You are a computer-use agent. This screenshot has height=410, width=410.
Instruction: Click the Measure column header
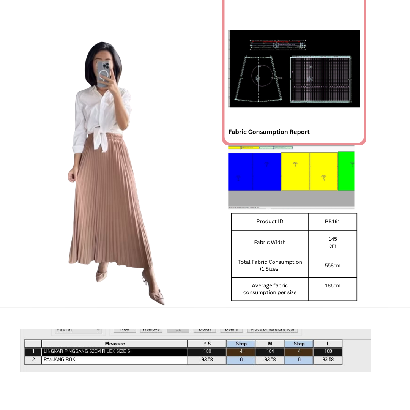click(114, 344)
